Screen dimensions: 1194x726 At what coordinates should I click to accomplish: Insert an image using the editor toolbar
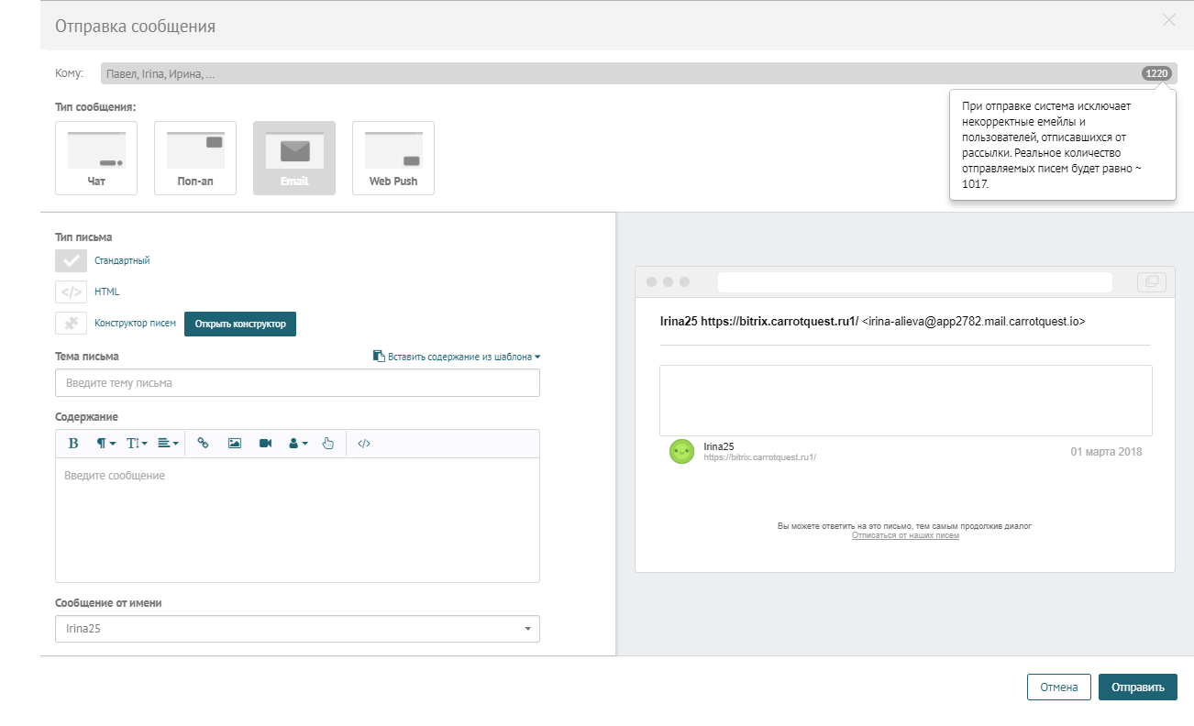(x=235, y=444)
